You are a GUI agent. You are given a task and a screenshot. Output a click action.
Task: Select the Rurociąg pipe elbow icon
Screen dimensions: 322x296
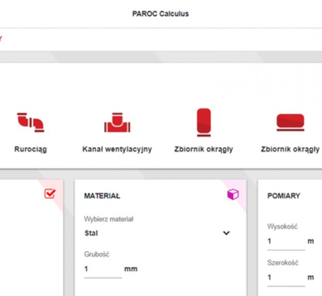[30, 123]
